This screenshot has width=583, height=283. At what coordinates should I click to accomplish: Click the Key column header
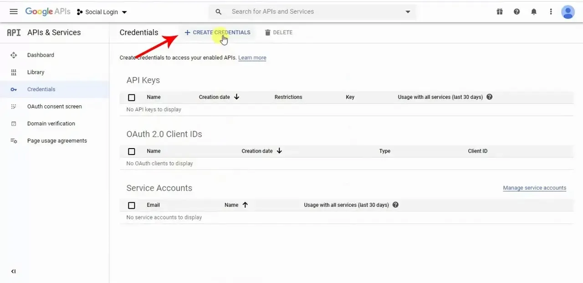pyautogui.click(x=350, y=97)
